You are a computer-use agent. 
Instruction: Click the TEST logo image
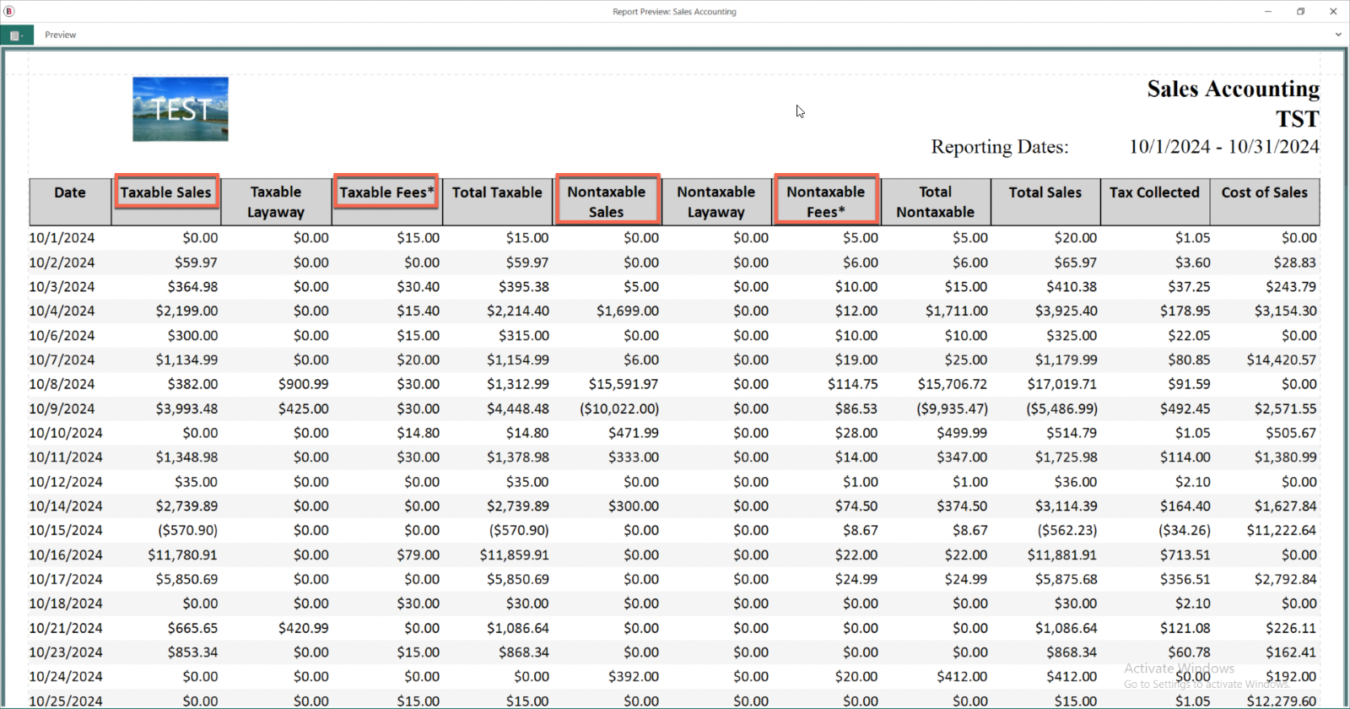[x=181, y=110]
